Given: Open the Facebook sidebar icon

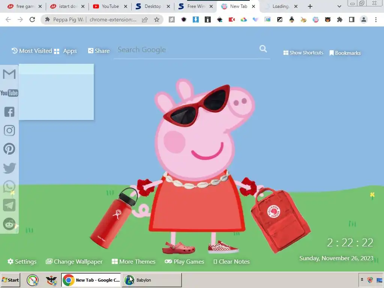Looking at the screenshot, I should tap(9, 112).
